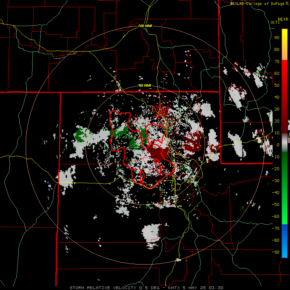This screenshot has height=290, width=290.
Task: Click the 10 value on velocity scale
Action: [277, 133]
